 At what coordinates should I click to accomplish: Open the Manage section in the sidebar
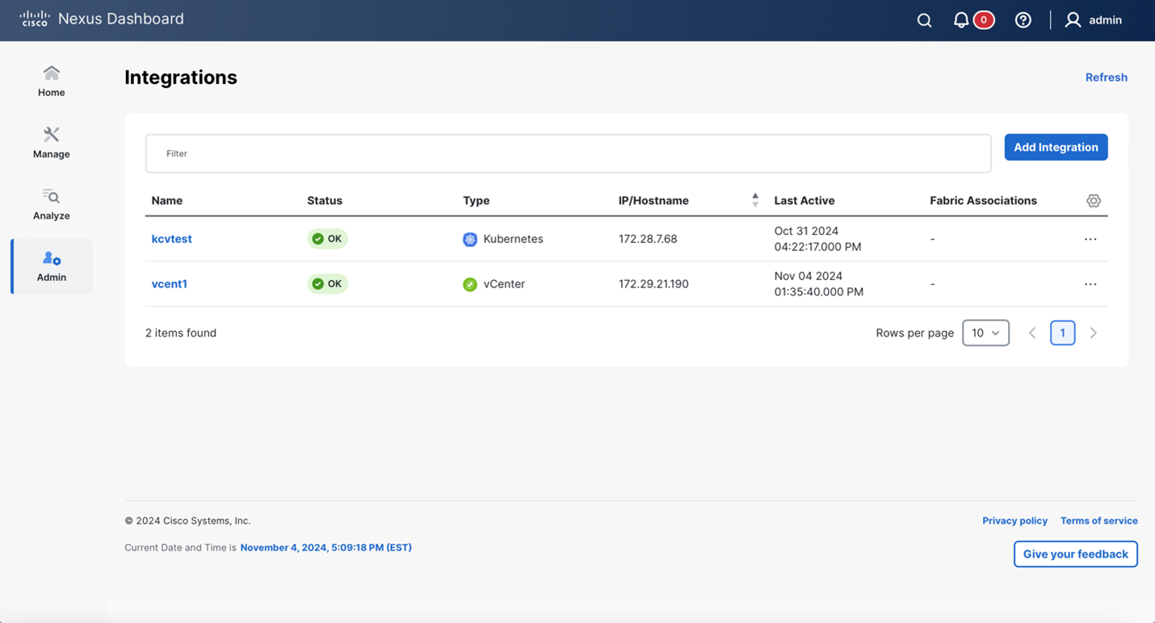tap(51, 143)
